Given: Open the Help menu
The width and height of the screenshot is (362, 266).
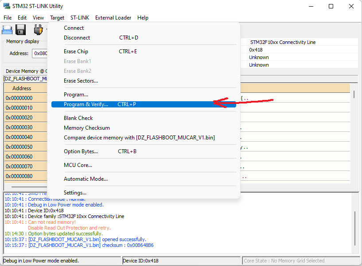Looking at the screenshot, I should pyautogui.click(x=143, y=18).
